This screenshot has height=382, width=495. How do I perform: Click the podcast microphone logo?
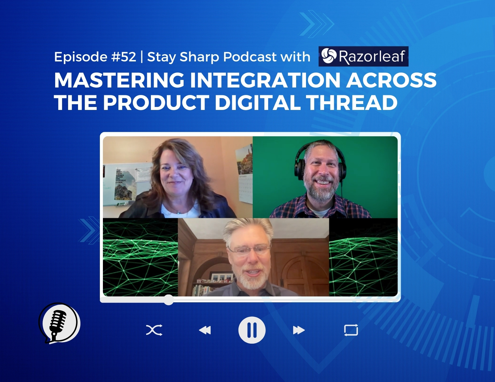60,323
